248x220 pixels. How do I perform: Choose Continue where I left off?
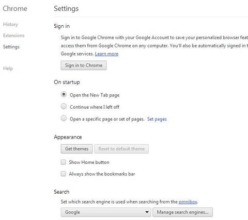(64, 106)
